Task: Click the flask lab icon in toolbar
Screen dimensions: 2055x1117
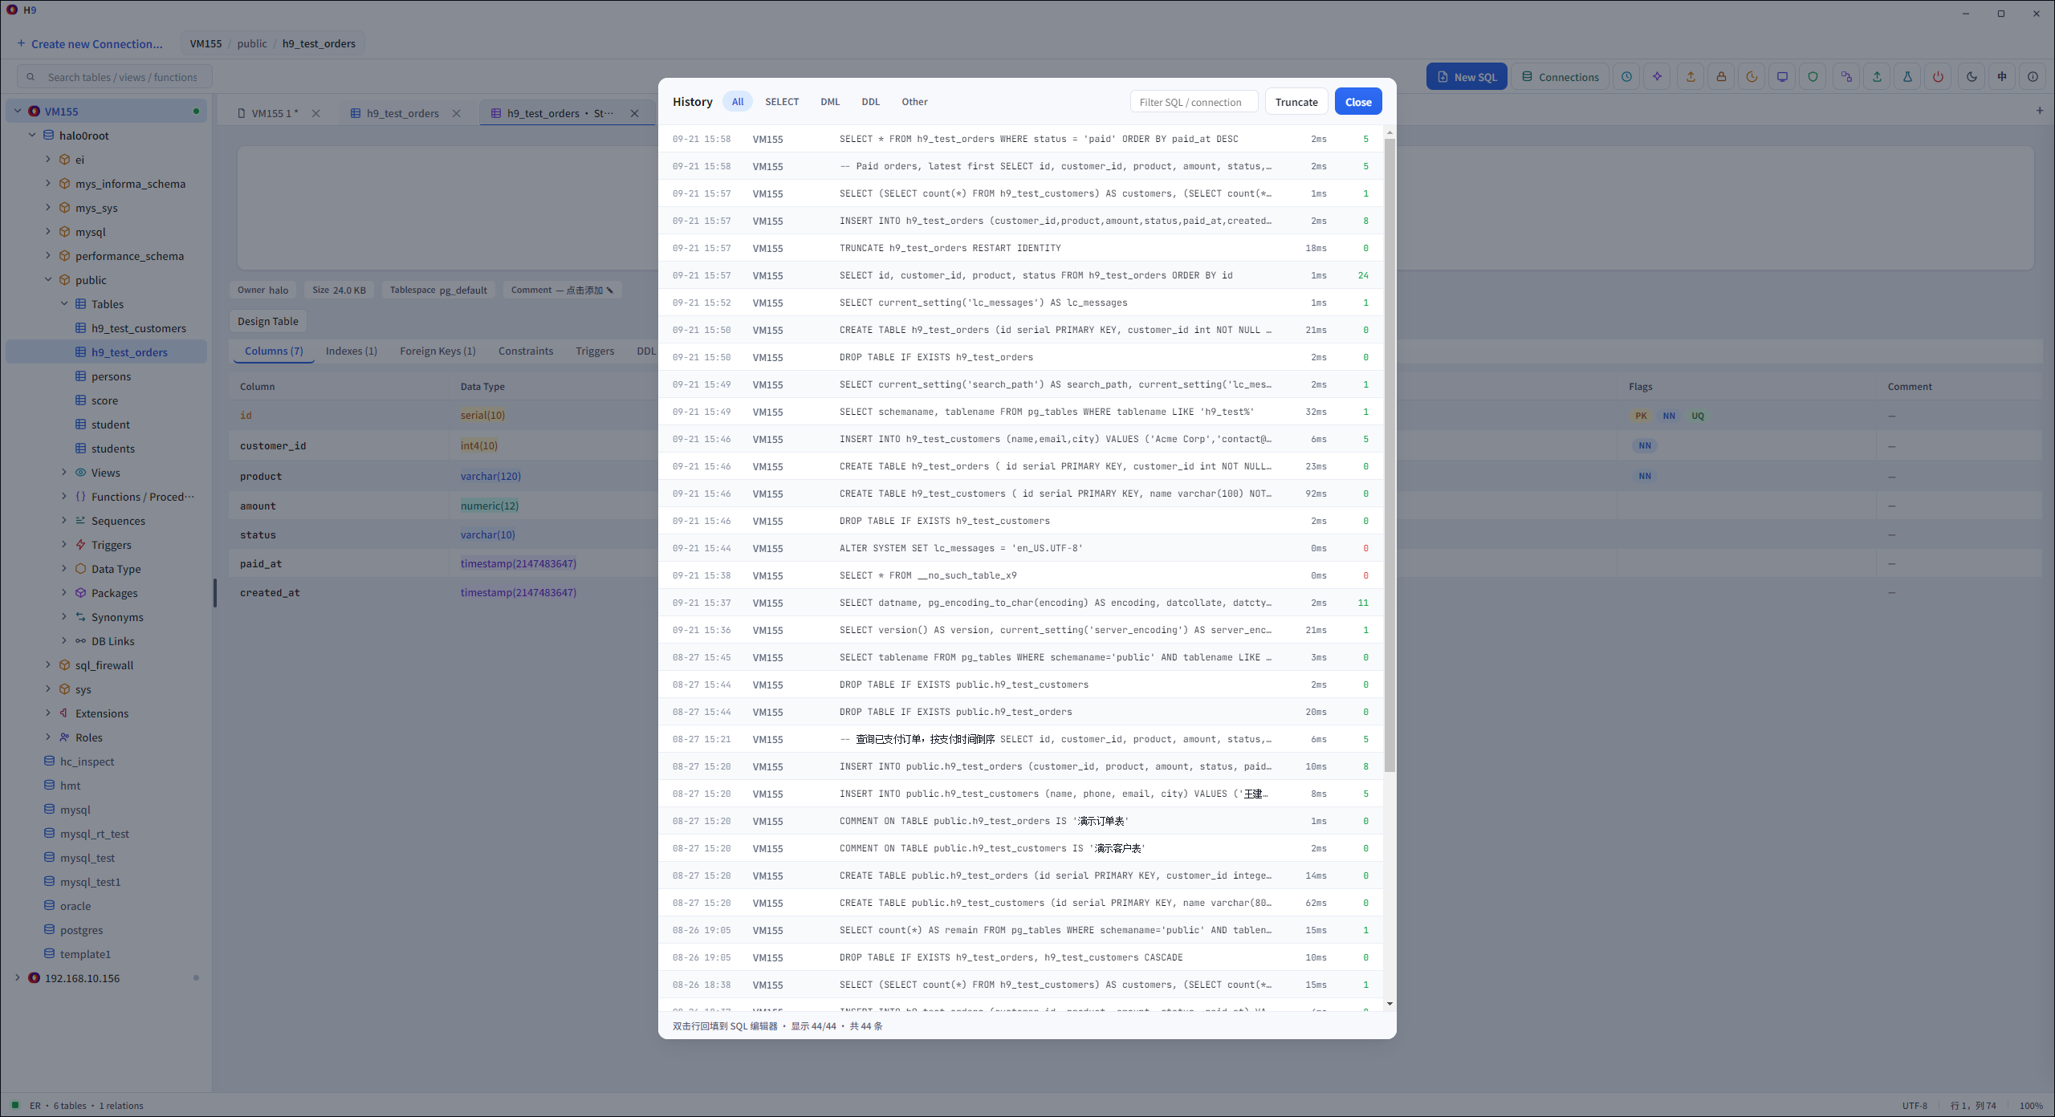Action: tap(1907, 77)
